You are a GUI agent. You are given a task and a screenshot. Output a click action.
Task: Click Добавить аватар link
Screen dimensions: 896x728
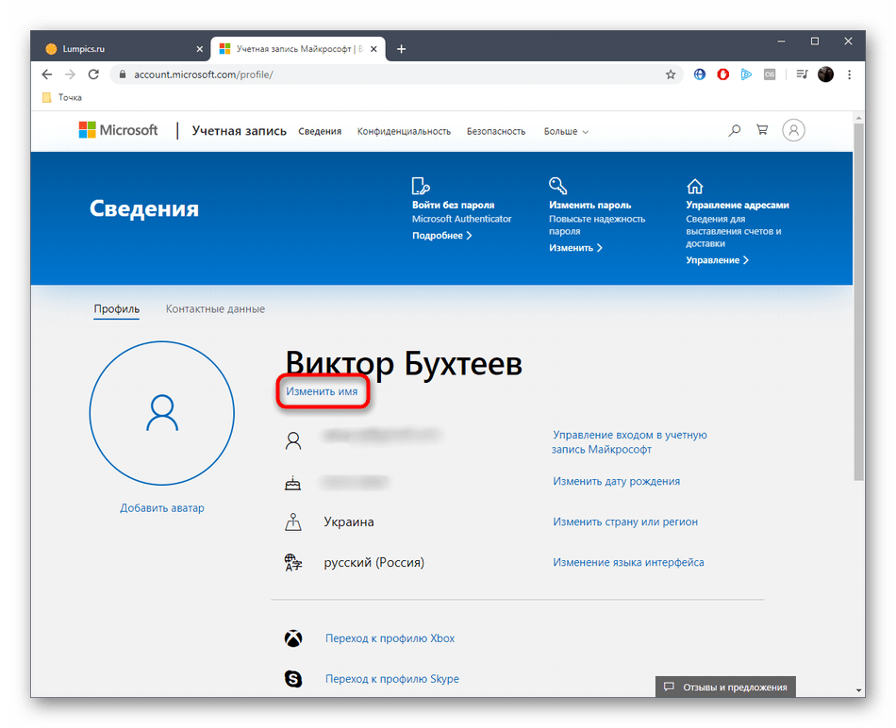[161, 508]
